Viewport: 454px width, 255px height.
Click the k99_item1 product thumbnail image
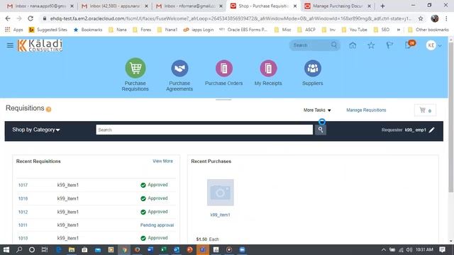click(221, 193)
